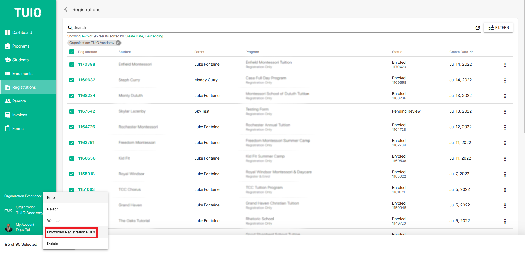The width and height of the screenshot is (525, 254).
Task: Click the Maddy Curry parent cell
Action: (x=206, y=80)
